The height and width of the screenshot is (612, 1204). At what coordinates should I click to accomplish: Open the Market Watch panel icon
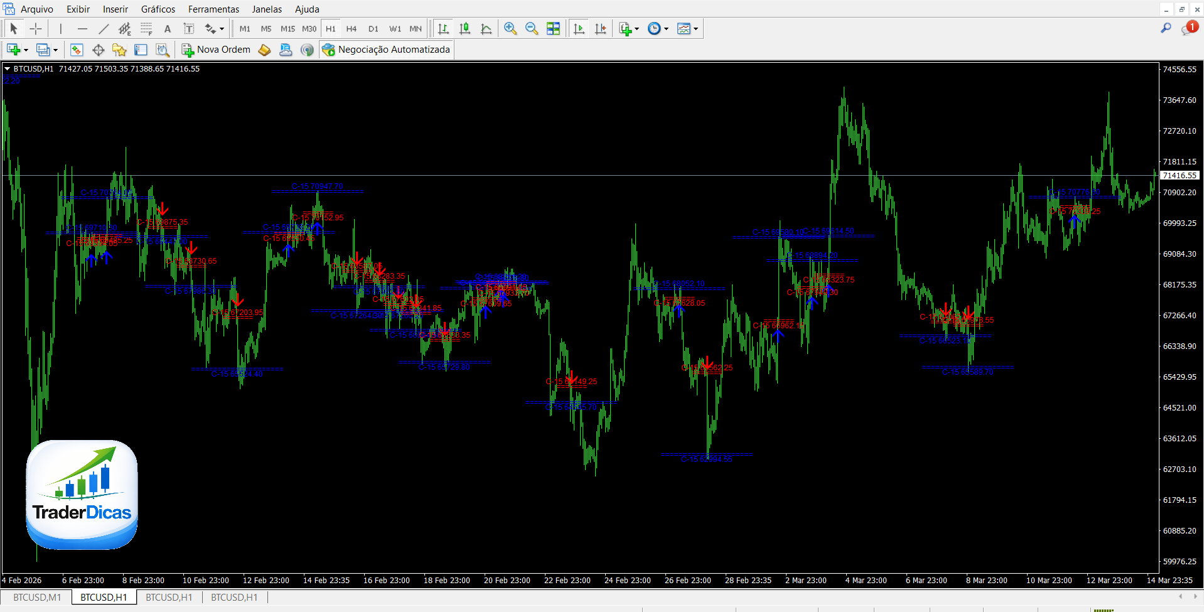pyautogui.click(x=77, y=50)
